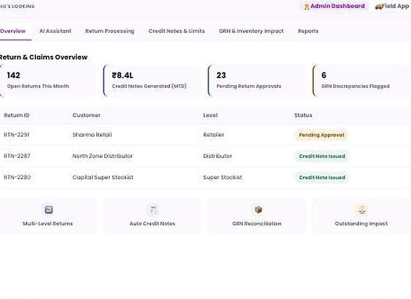Click the GRN Reconciliation box icon
The image size is (411, 299).
click(x=258, y=210)
